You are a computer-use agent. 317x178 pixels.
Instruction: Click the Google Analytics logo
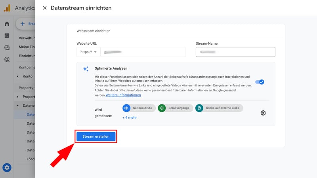[x=7, y=8]
